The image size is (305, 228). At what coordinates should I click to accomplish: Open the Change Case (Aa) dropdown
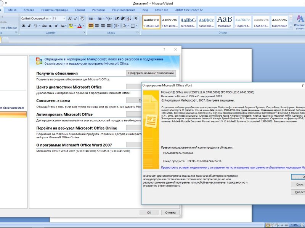pos(63,26)
